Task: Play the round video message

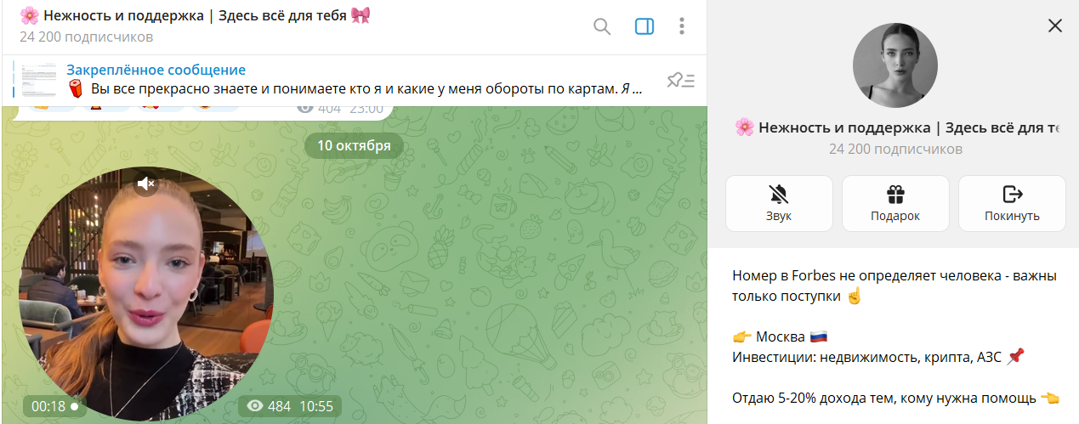Action: 146,293
